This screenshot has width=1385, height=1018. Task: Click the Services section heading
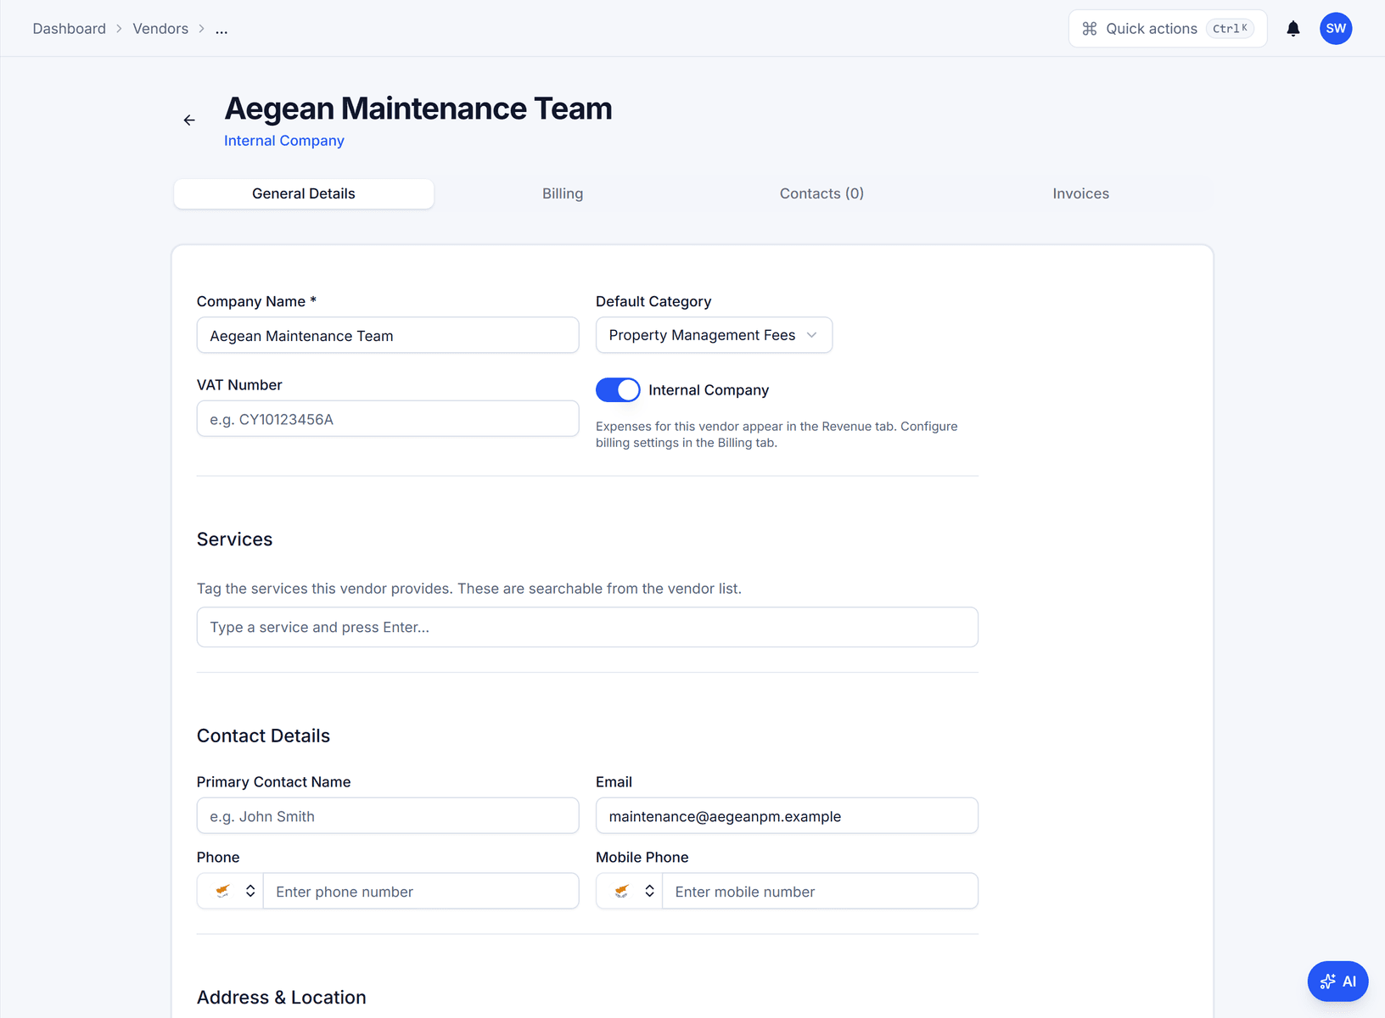[235, 540]
